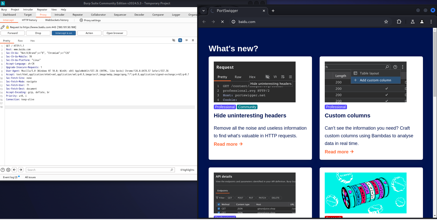Image resolution: width=437 pixels, height=220 pixels.
Task: Open search settings gear icon at bottom
Action: [x=8, y=170]
